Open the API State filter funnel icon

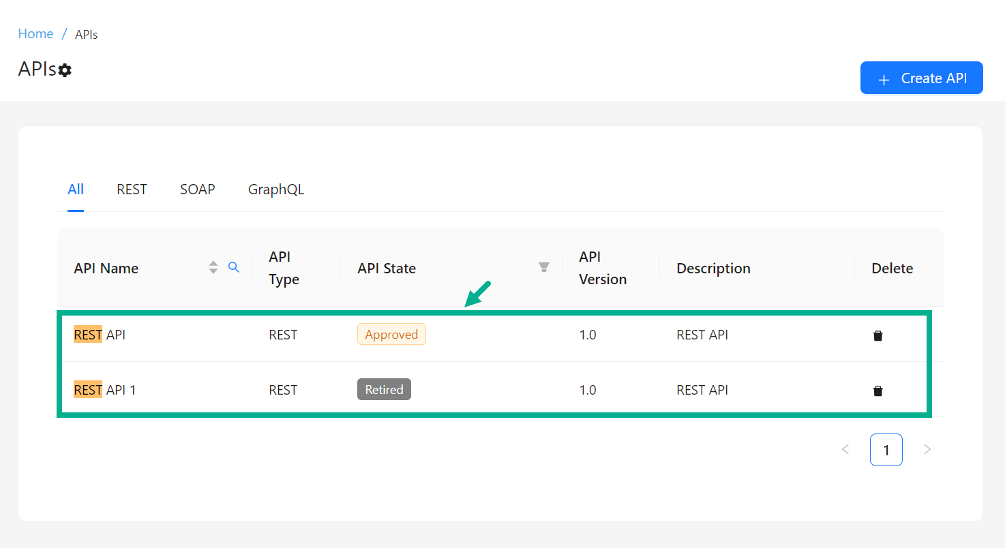pyautogui.click(x=544, y=267)
